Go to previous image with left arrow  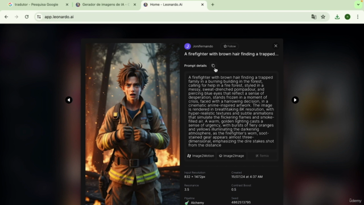click(x=69, y=100)
